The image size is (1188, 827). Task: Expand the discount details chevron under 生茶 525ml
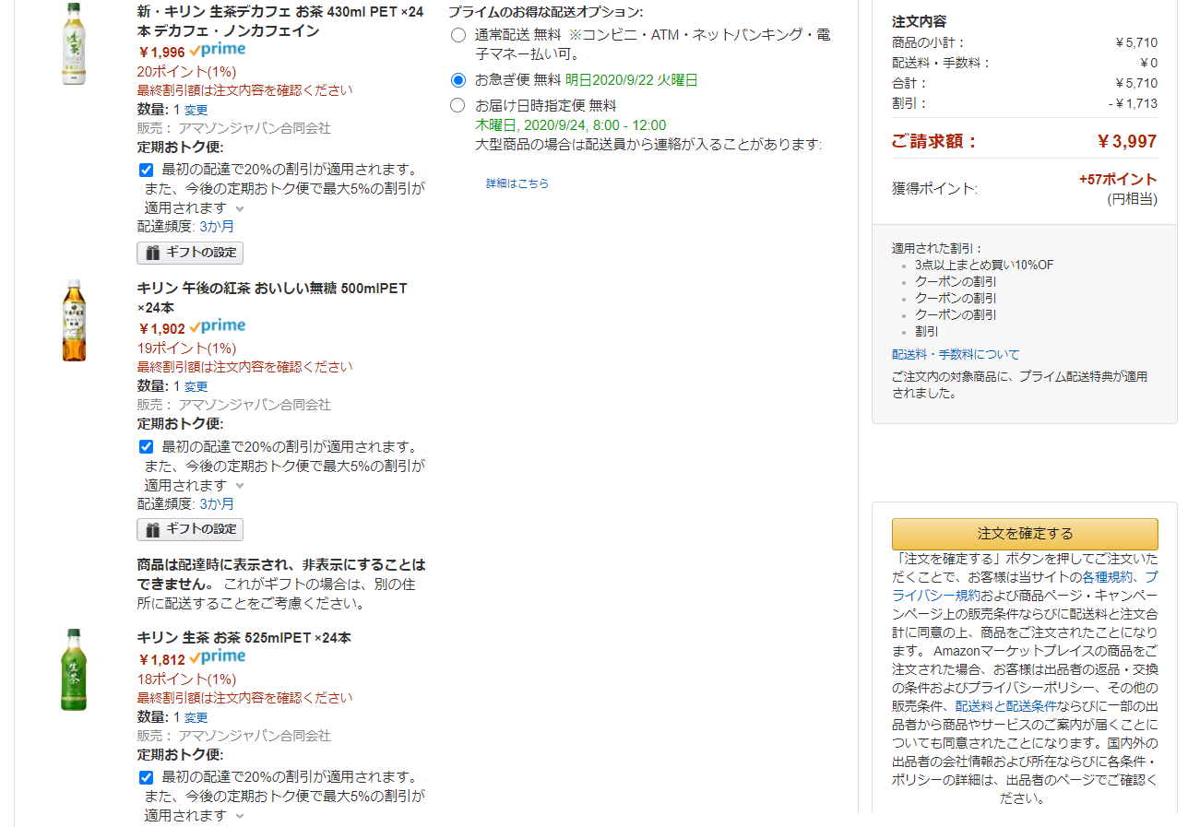pyautogui.click(x=240, y=817)
